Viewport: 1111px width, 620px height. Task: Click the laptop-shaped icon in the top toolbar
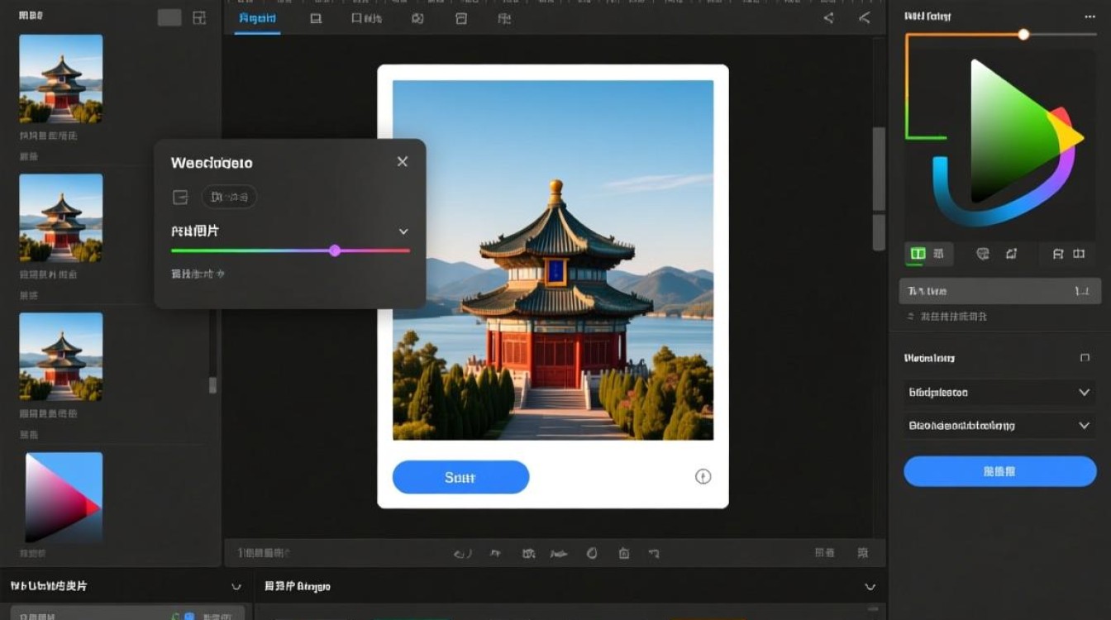pos(316,18)
